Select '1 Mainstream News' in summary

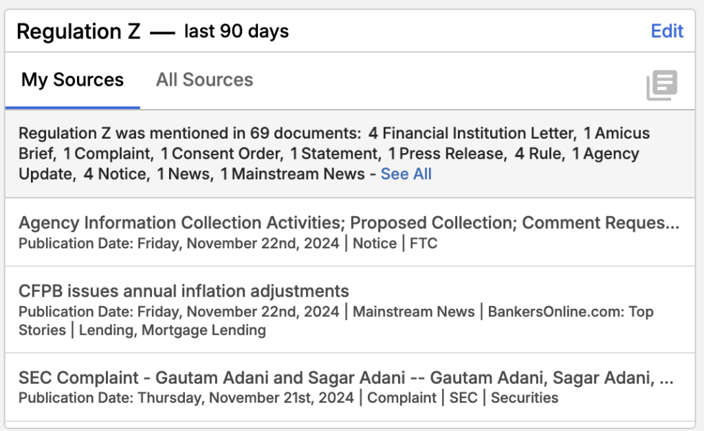(x=292, y=174)
